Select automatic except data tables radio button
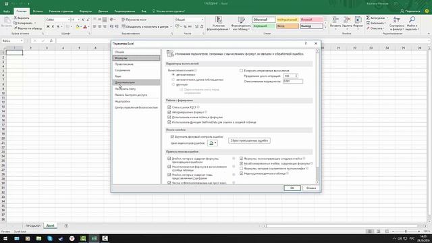 [173, 80]
